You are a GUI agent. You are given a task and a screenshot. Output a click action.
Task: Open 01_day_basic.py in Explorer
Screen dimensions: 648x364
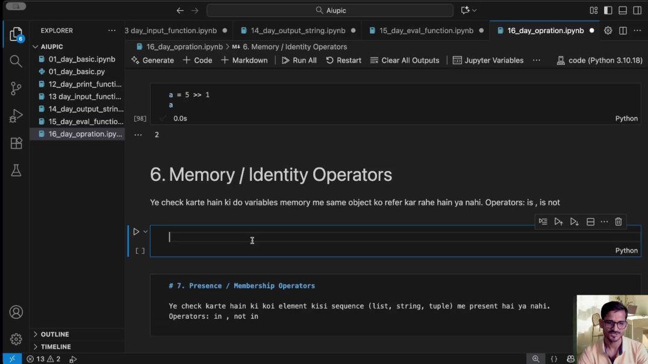click(76, 72)
